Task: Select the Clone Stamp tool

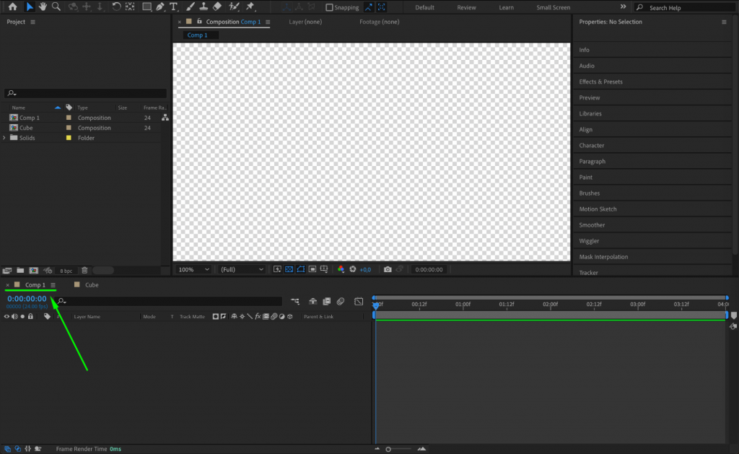Action: click(204, 6)
